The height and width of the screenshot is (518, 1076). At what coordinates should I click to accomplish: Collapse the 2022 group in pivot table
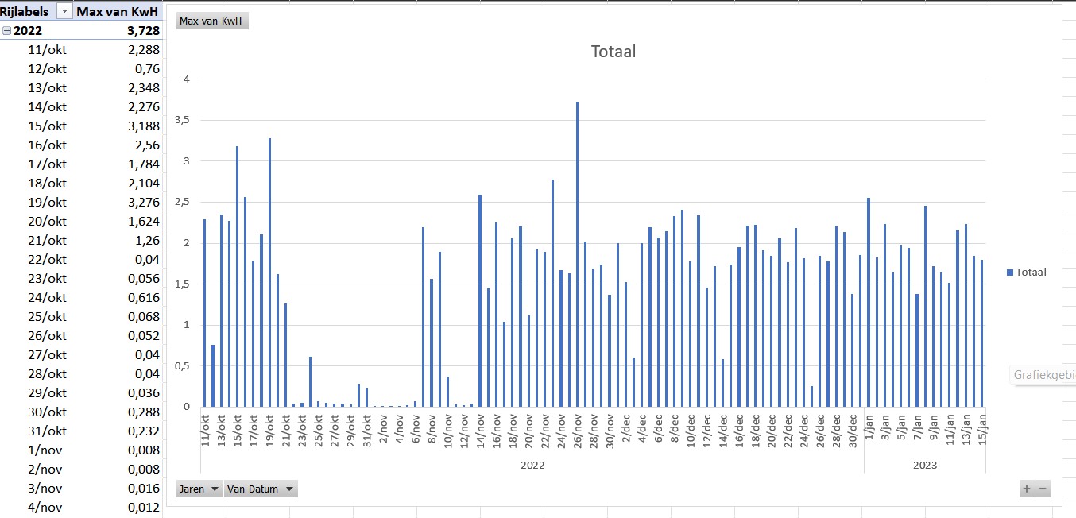tap(7, 31)
